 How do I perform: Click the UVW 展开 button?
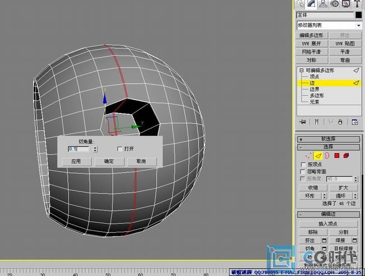(312, 44)
